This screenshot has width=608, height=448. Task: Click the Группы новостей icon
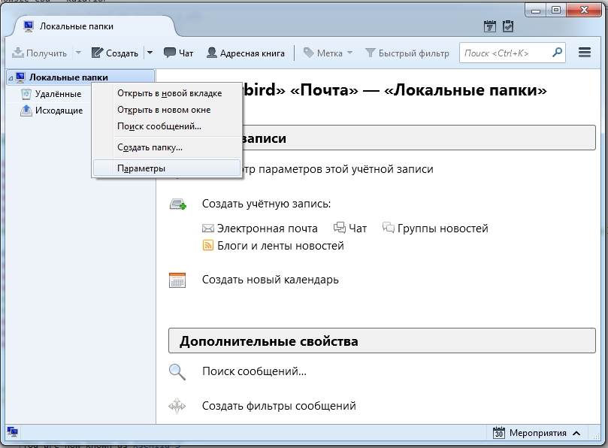click(388, 228)
